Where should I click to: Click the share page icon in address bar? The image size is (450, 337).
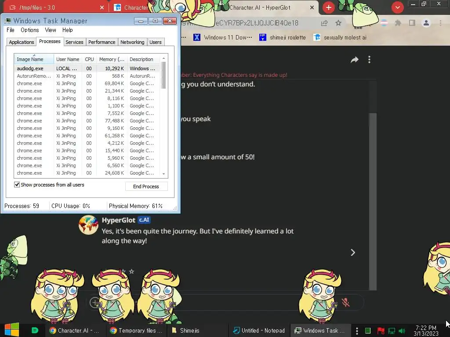pyautogui.click(x=324, y=23)
